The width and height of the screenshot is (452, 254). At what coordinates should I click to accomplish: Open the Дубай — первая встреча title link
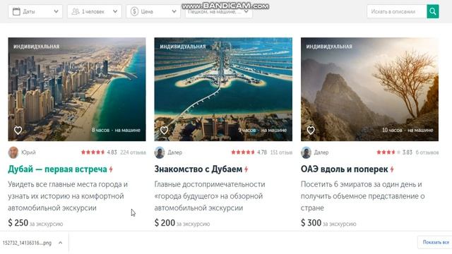click(57, 169)
